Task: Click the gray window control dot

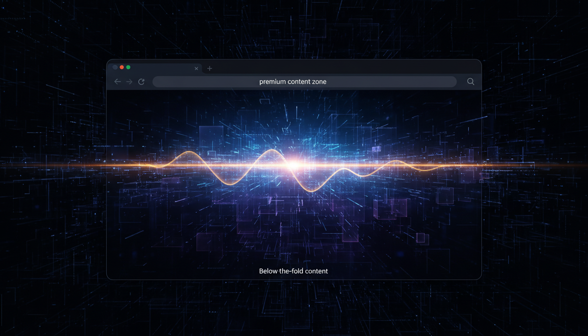Action: click(115, 67)
